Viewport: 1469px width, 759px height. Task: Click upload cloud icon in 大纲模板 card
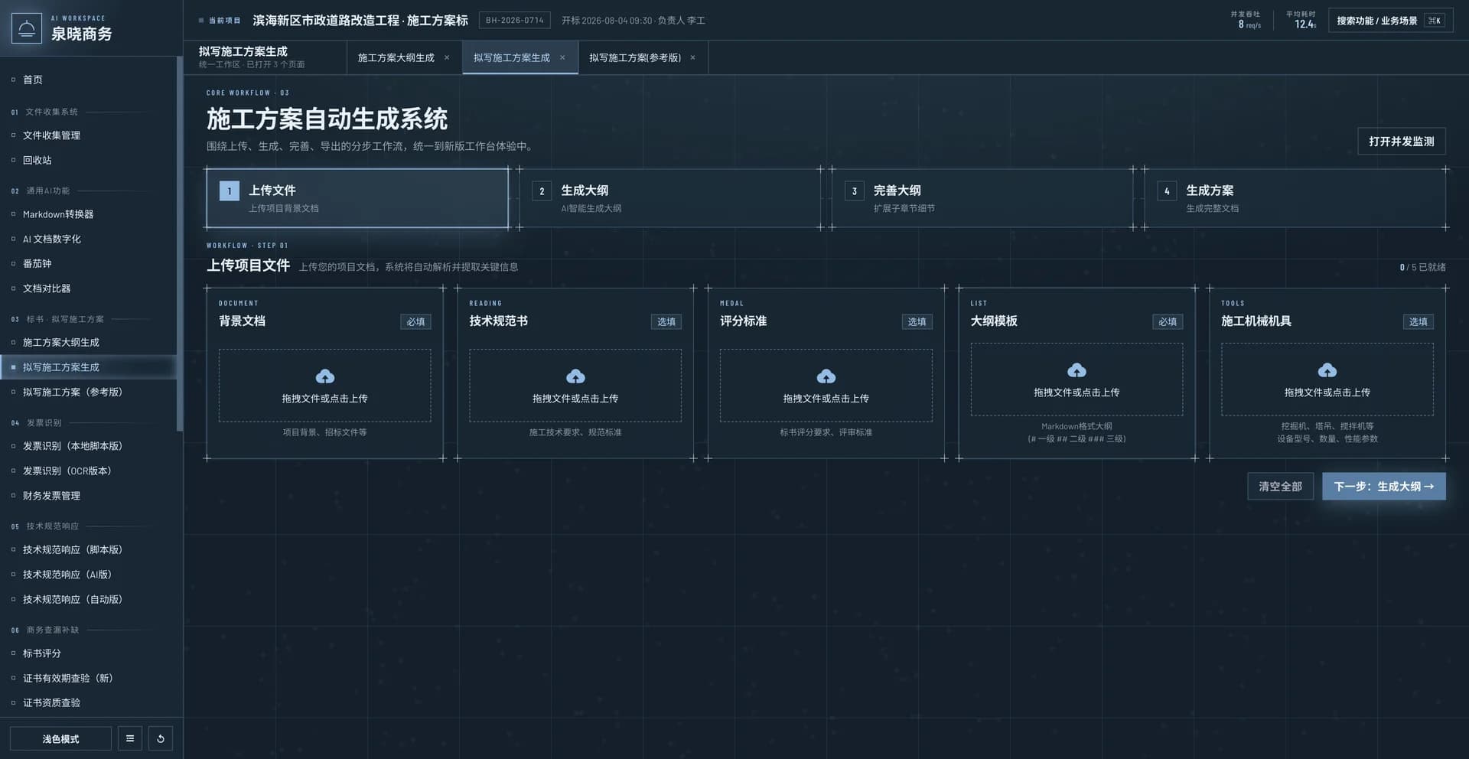1077,370
